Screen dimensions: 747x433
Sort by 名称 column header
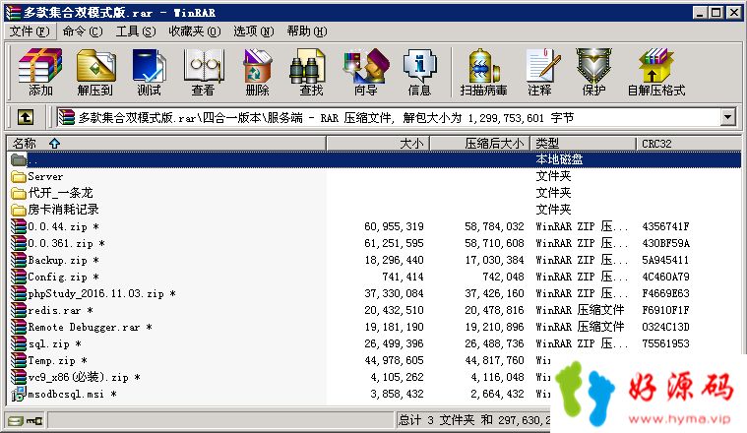click(x=166, y=144)
